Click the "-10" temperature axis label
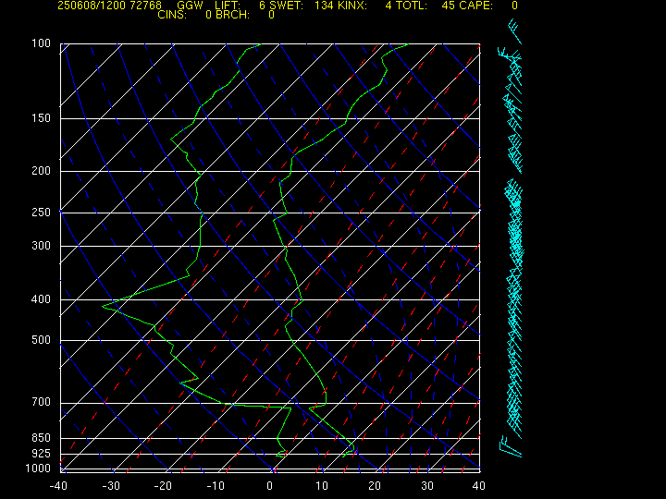The image size is (666, 499). coord(216,486)
